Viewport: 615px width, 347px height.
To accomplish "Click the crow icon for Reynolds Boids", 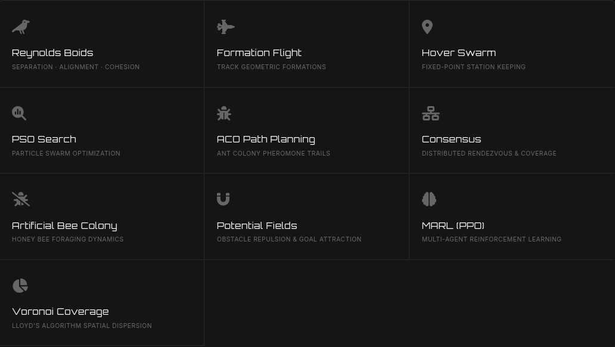I will [21, 27].
